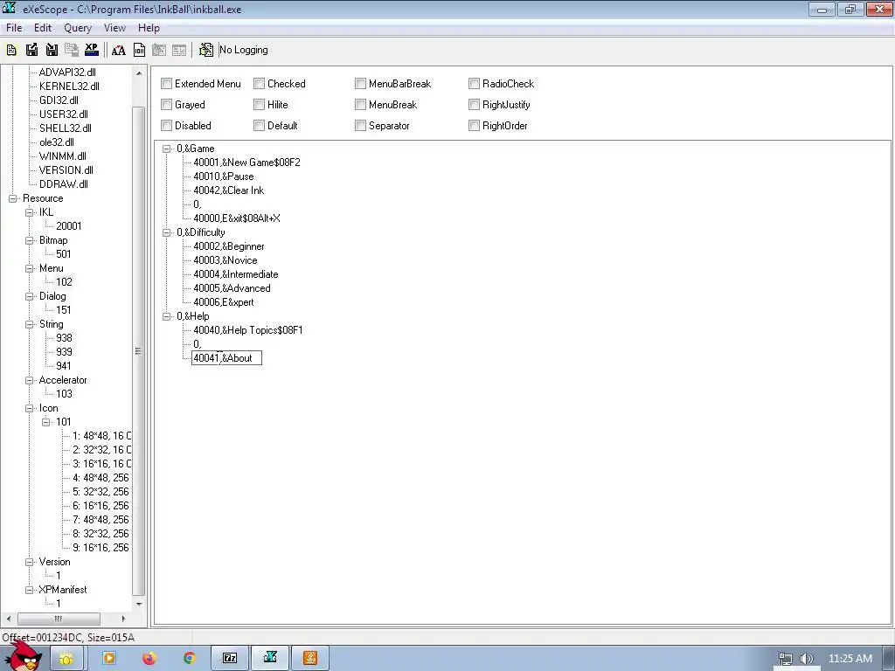Click the grayed save-updated toolbar icon
Viewport: 895px width, 671px height.
(x=72, y=50)
